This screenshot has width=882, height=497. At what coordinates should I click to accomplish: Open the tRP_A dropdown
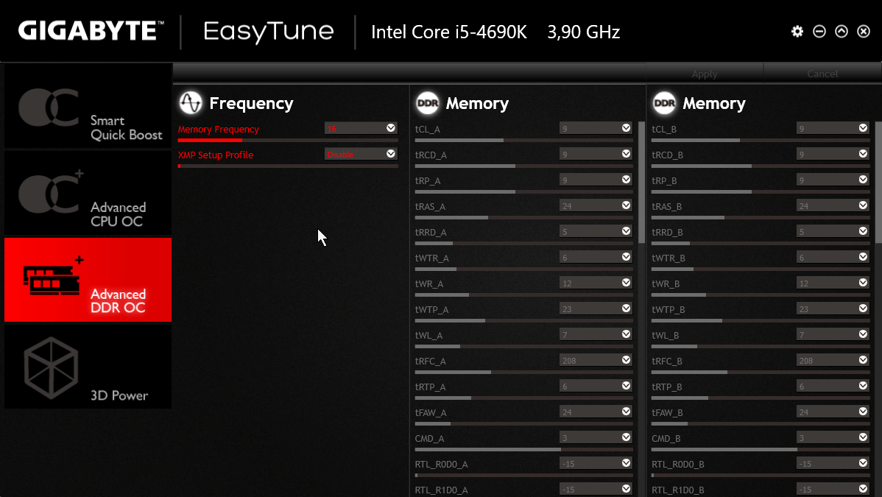596,180
